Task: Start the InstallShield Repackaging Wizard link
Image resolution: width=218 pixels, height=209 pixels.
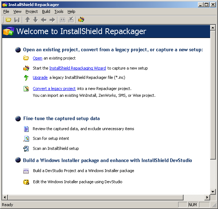Action: [77, 68]
